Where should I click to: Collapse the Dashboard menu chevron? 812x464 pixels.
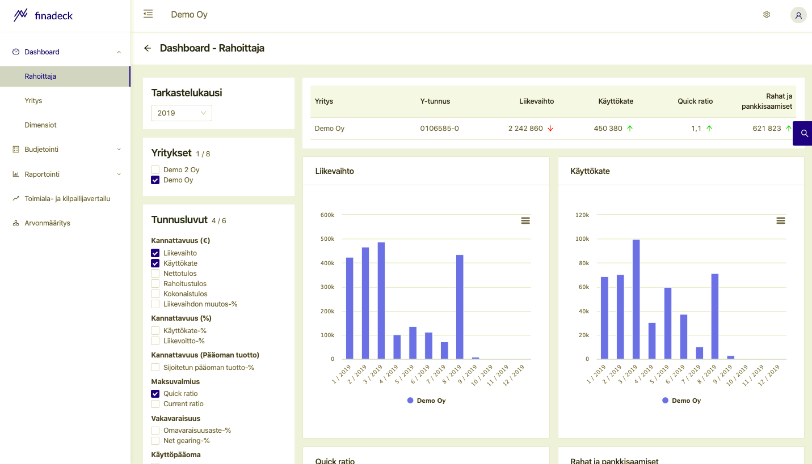pos(119,52)
